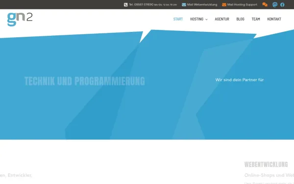Click the 'Wir sind dein Partner für' text
The height and width of the screenshot is (184, 294).
tap(240, 80)
